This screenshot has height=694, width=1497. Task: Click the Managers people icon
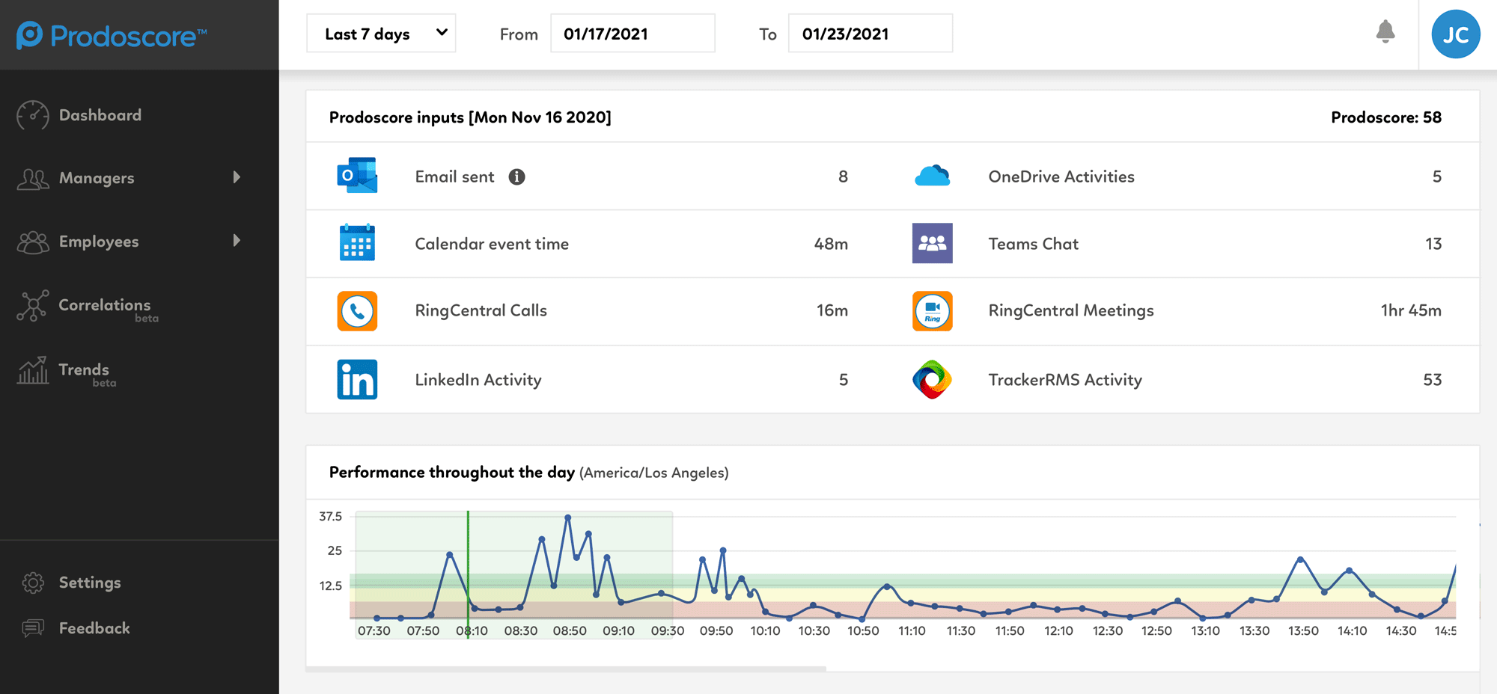(x=33, y=179)
